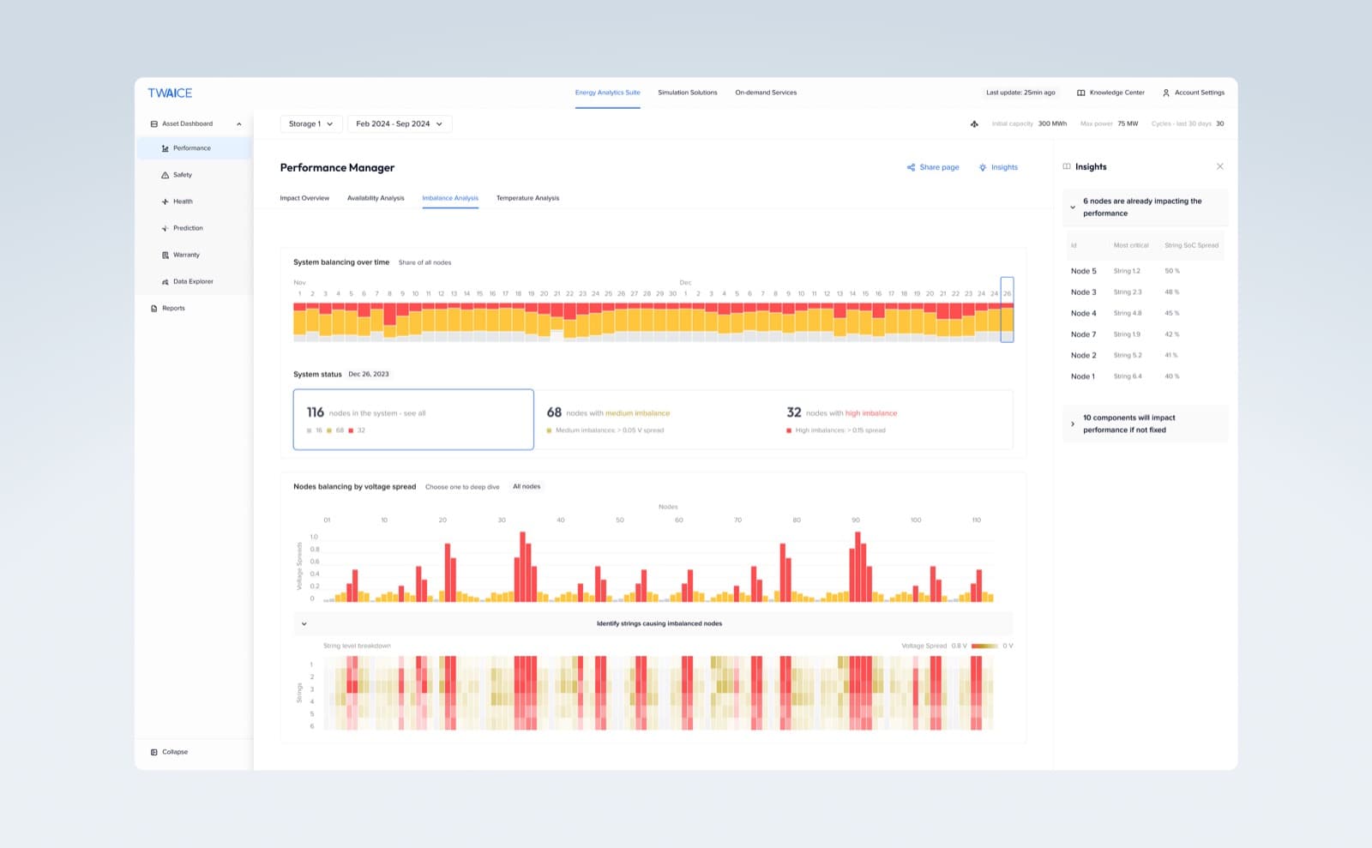Open the All nodes selector
1372x848 pixels.
pyautogui.click(x=527, y=486)
